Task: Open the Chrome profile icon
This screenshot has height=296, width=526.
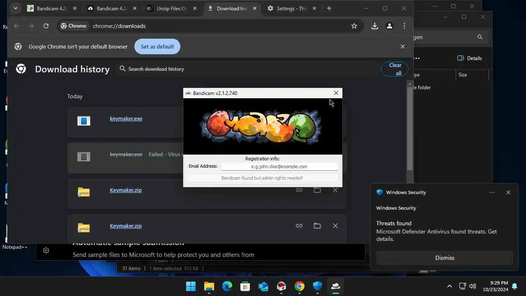Action: tap(390, 26)
